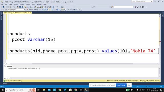The width and height of the screenshot is (164, 92).
Task: Click the Properties wrench icon
Action: point(138,7)
